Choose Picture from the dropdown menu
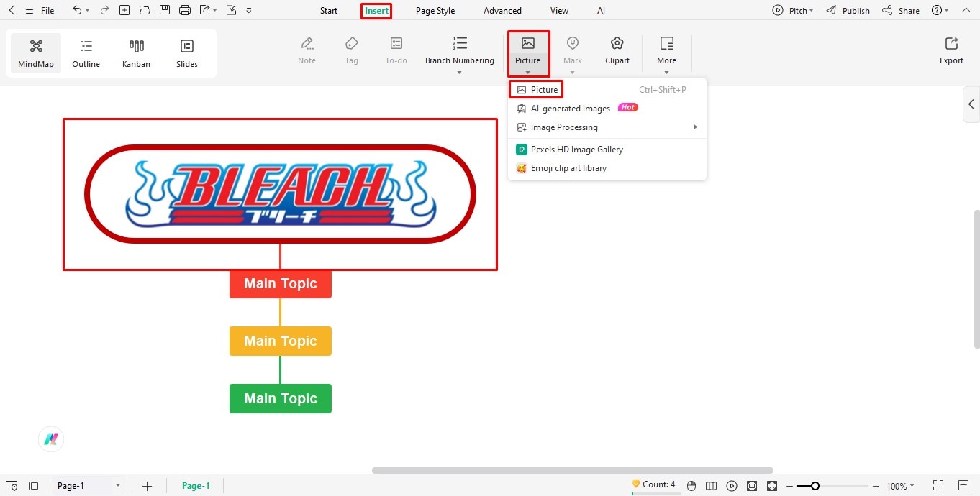Image resolution: width=980 pixels, height=496 pixels. coord(607,90)
